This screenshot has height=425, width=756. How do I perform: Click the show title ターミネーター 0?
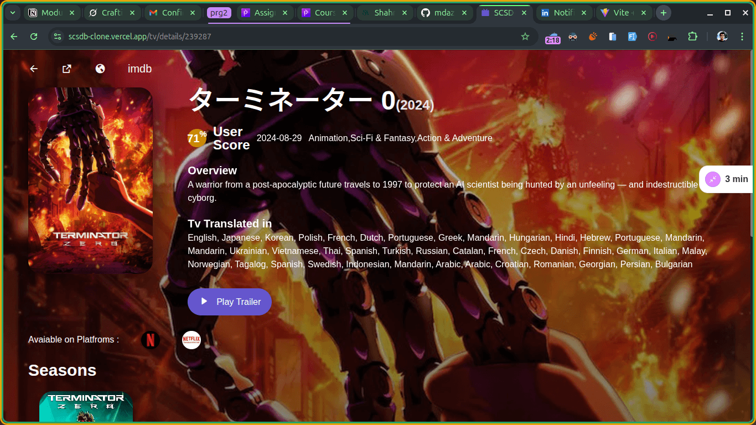[x=292, y=101]
